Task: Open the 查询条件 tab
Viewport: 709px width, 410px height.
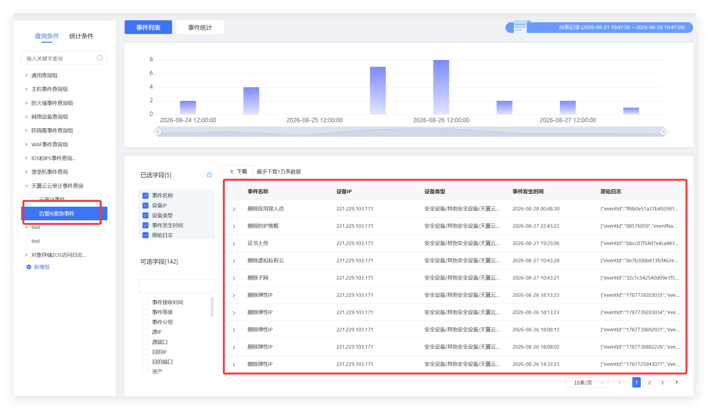Action: (x=47, y=36)
